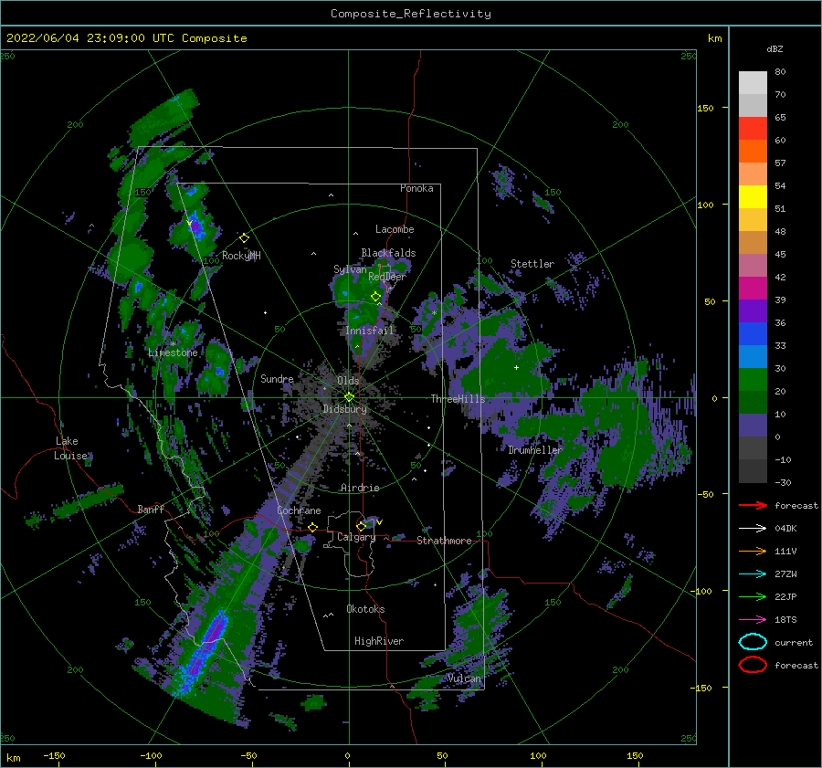
Task: Click the Lake Louise label
Action: coord(70,448)
